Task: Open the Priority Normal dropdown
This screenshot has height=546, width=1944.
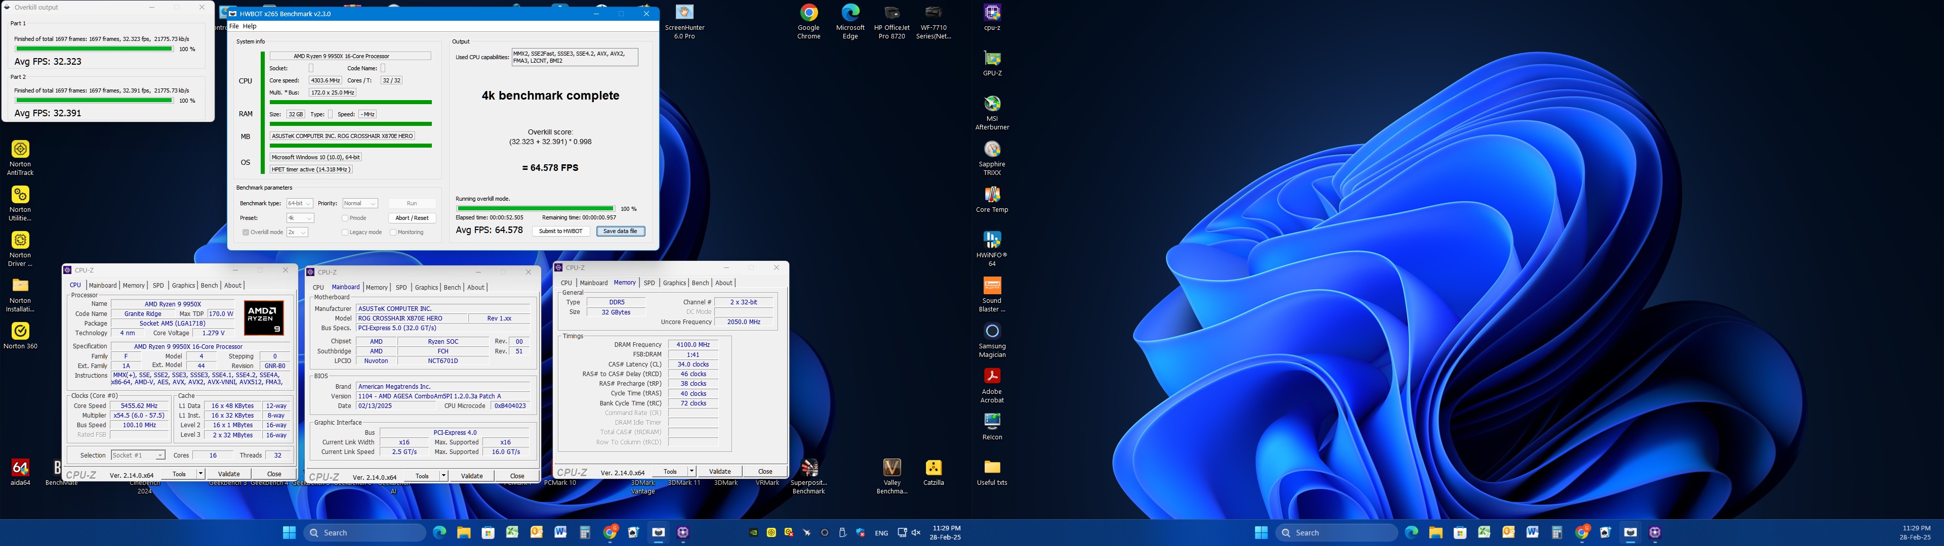Action: coord(360,204)
